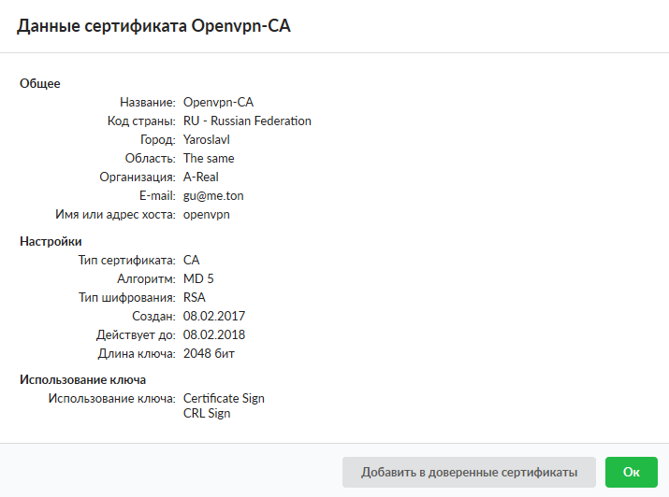
Task: Click the e-mail value gu@me.ton
Action: [213, 195]
